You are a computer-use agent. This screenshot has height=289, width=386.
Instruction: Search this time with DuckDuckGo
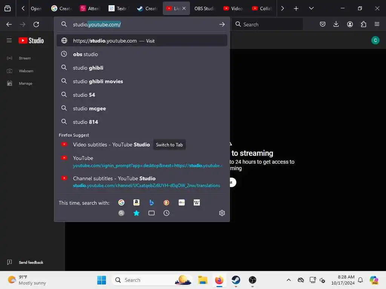coord(166,202)
